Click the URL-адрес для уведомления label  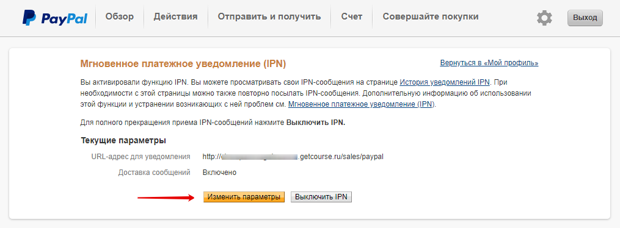click(140, 157)
